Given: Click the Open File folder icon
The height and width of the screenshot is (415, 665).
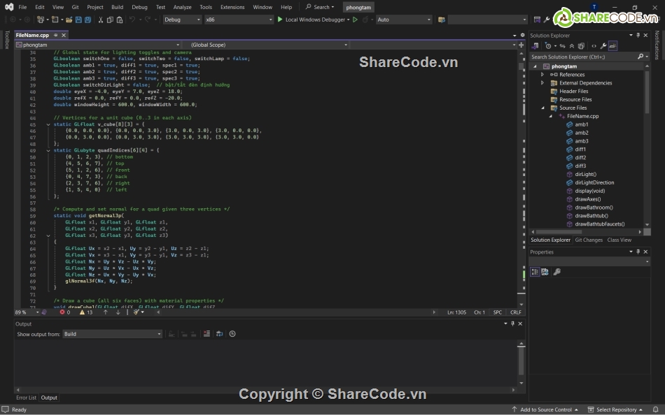Looking at the screenshot, I should click(69, 20).
